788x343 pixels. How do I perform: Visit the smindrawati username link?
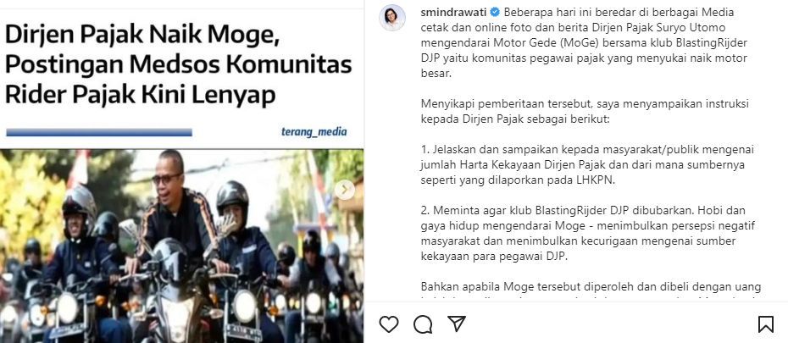click(454, 12)
